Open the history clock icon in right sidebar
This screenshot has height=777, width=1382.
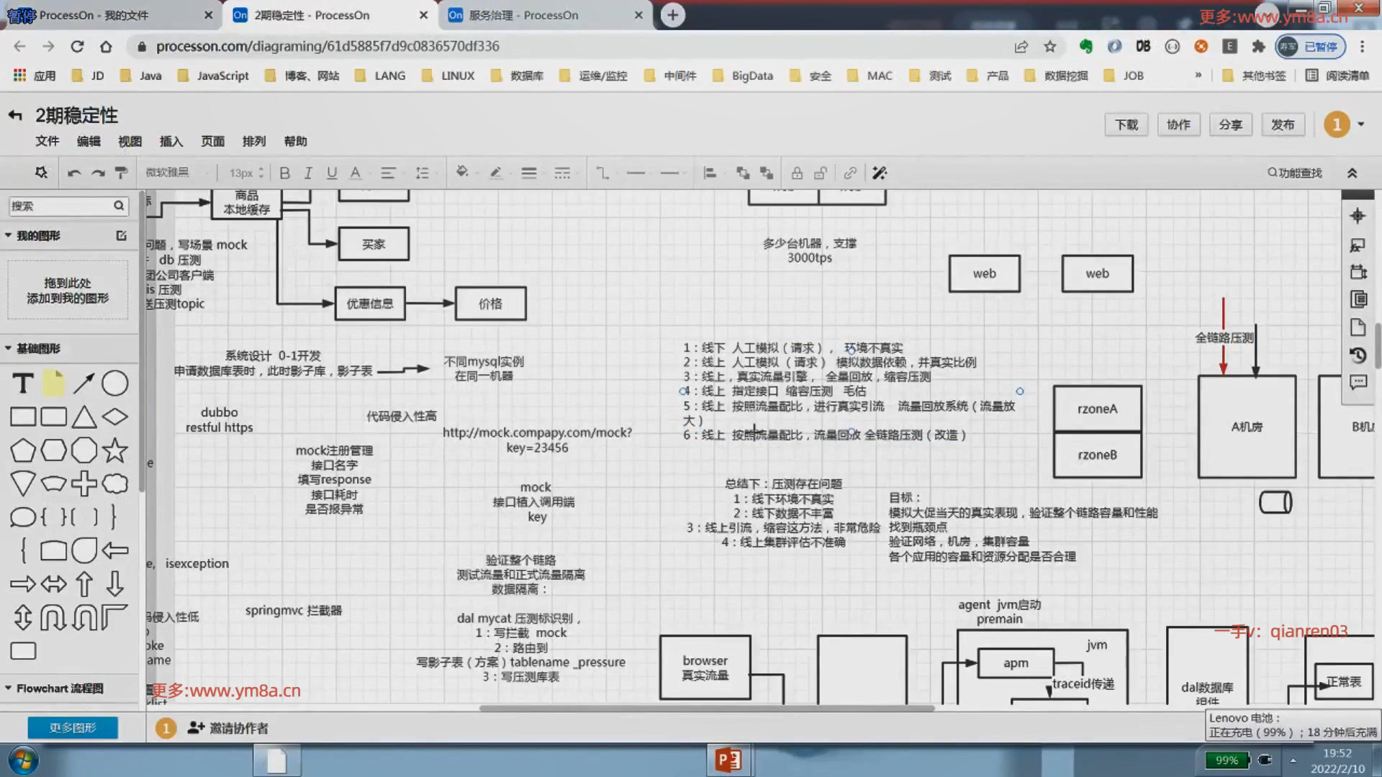pos(1358,355)
